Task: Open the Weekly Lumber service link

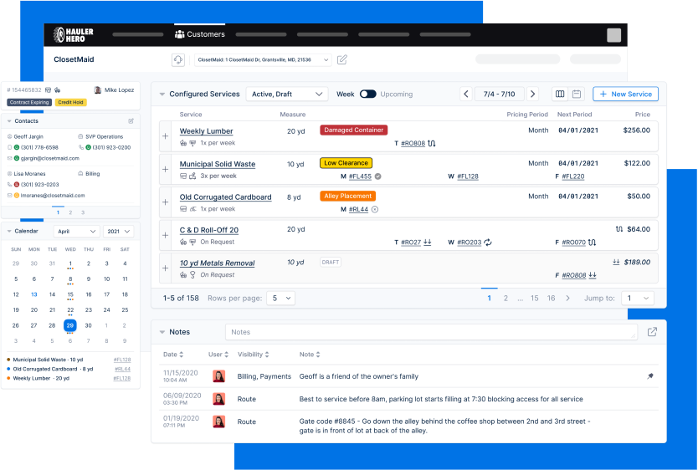Action: click(206, 131)
